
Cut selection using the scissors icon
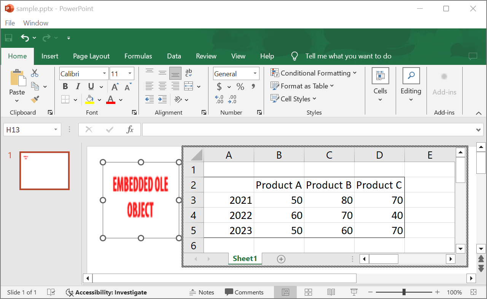(x=35, y=72)
